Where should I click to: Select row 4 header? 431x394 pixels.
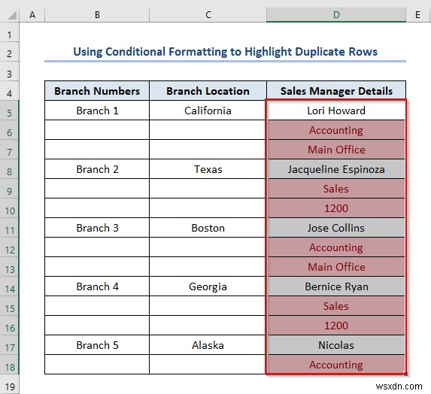coord(9,91)
